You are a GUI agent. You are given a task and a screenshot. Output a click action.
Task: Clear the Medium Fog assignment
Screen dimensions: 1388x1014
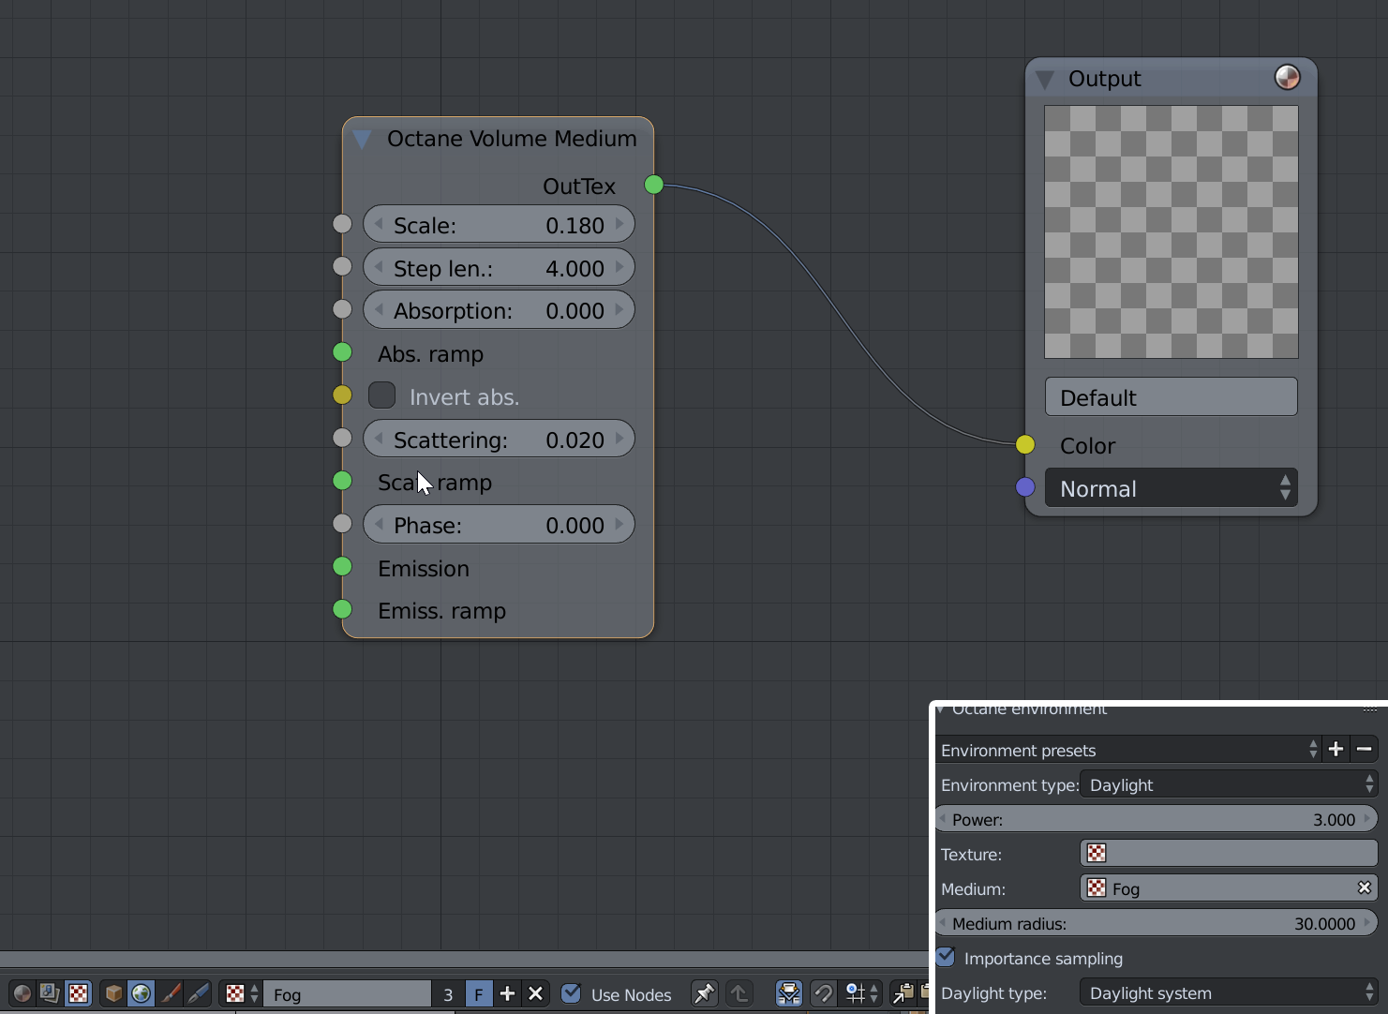[x=1365, y=887]
